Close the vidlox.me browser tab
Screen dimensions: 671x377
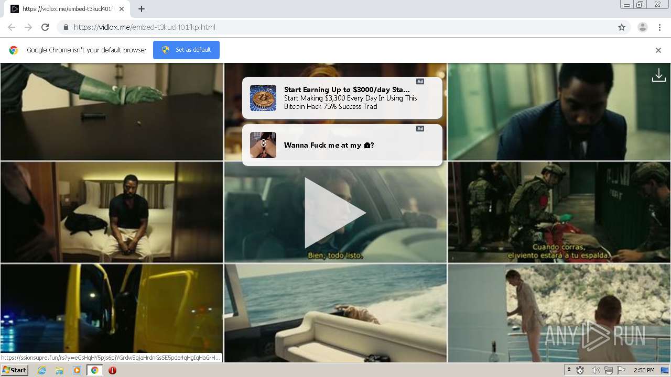tap(122, 9)
